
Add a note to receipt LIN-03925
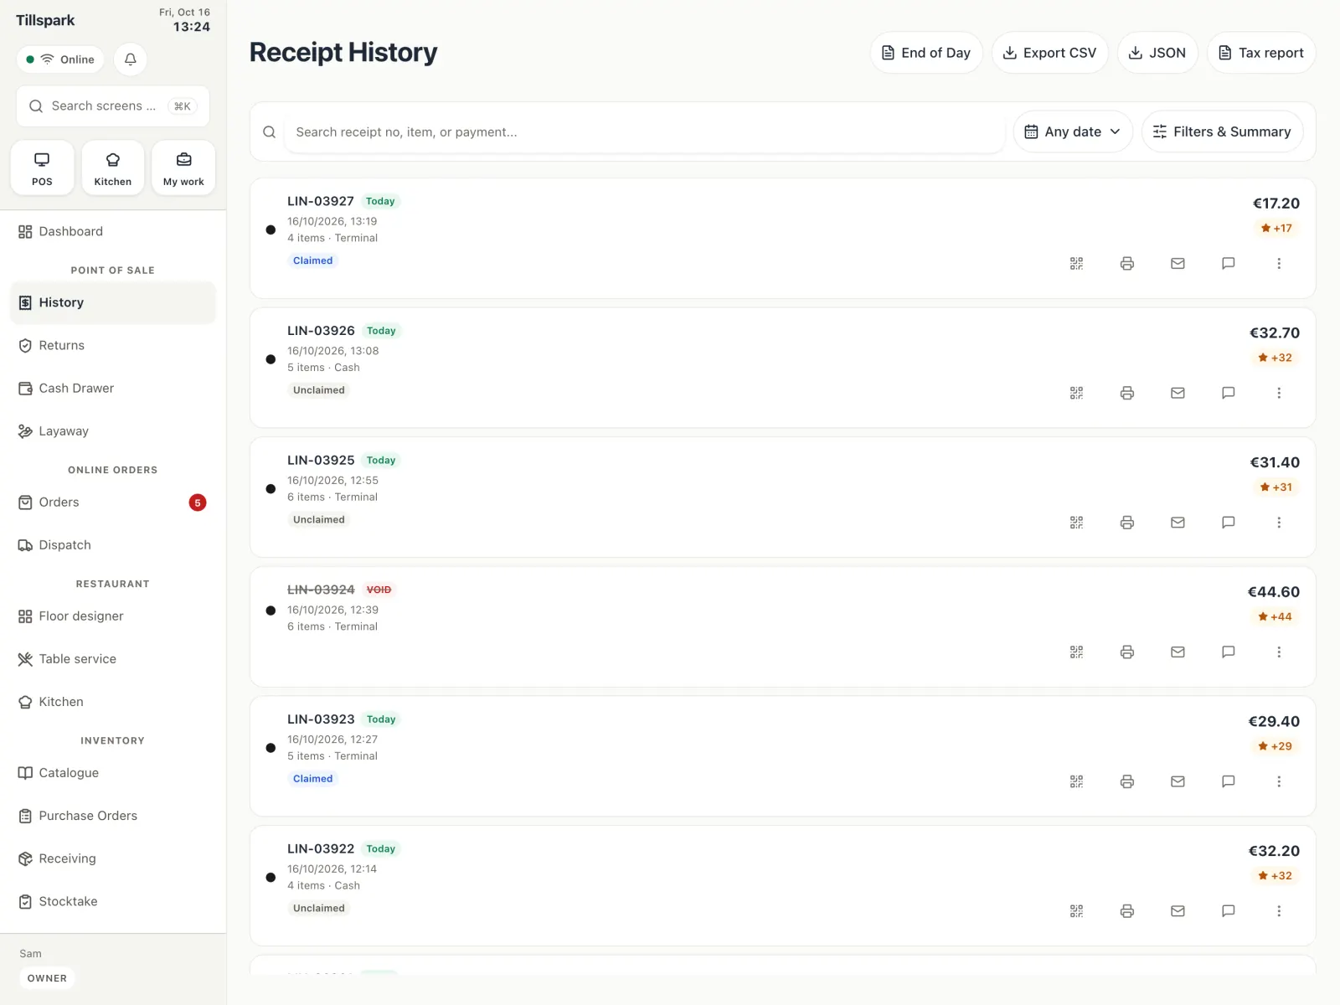click(1229, 523)
